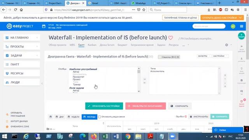Open Chrome from the taskbar
The image size is (249, 140).
[x=128, y=136]
